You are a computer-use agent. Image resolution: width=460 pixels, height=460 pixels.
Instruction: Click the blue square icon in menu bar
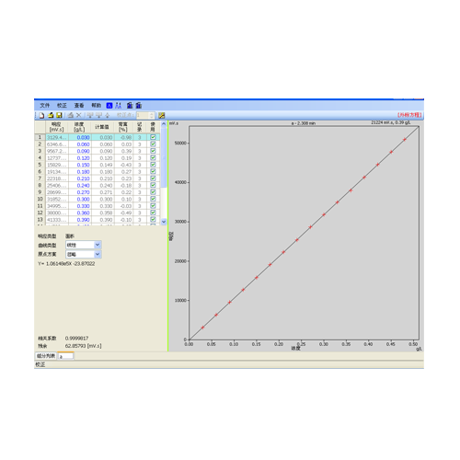coord(109,106)
